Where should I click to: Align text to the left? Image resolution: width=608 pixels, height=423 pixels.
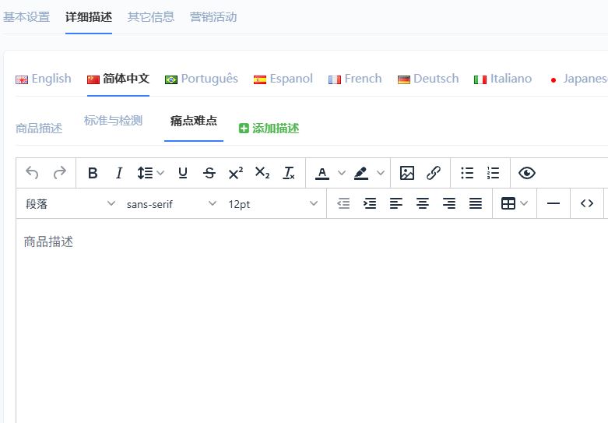396,203
